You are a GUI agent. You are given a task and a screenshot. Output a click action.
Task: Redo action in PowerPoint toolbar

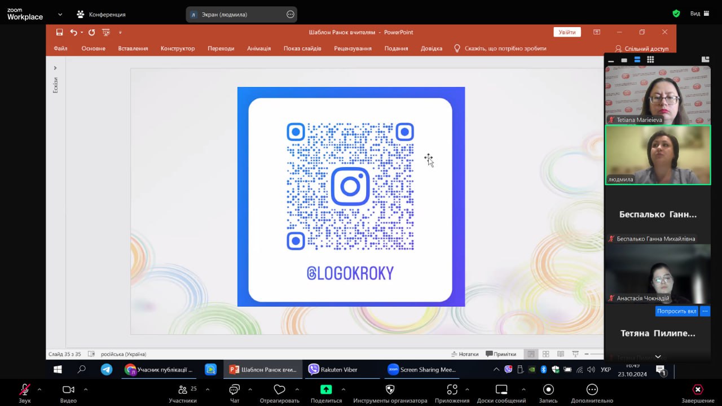pos(91,32)
